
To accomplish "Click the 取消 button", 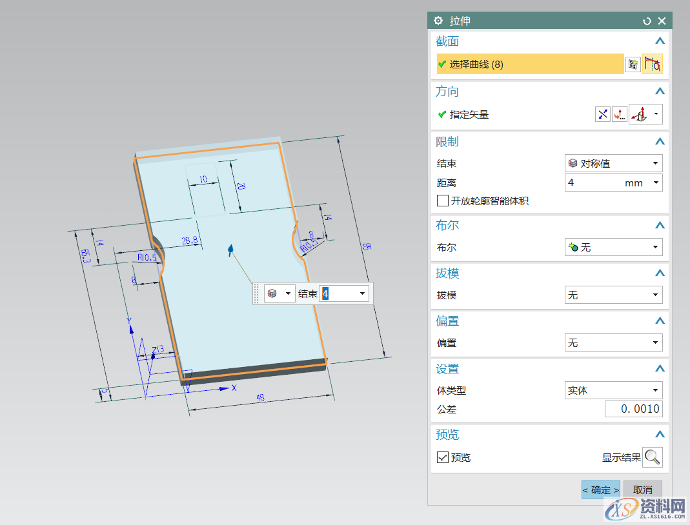I will (643, 490).
